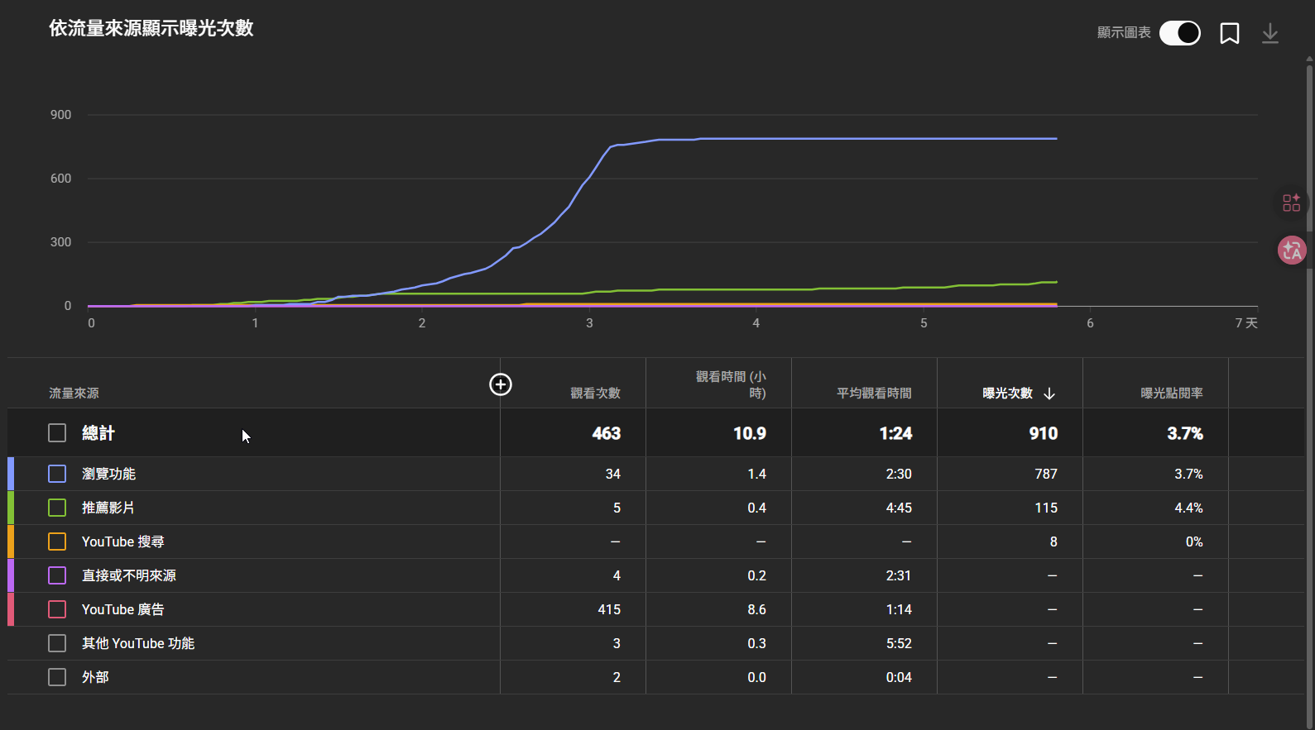Click the sort arrow beside 曝光次數
This screenshot has height=730, width=1315.
[1049, 394]
